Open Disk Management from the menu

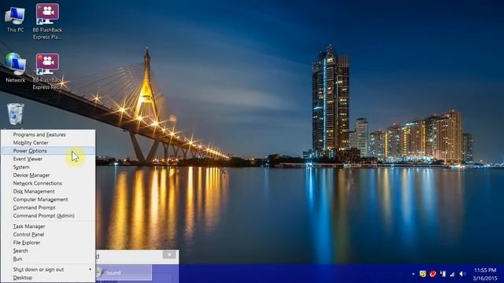click(x=48, y=191)
